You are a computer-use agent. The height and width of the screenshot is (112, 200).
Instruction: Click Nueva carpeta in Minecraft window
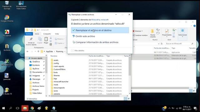pos(152,33)
